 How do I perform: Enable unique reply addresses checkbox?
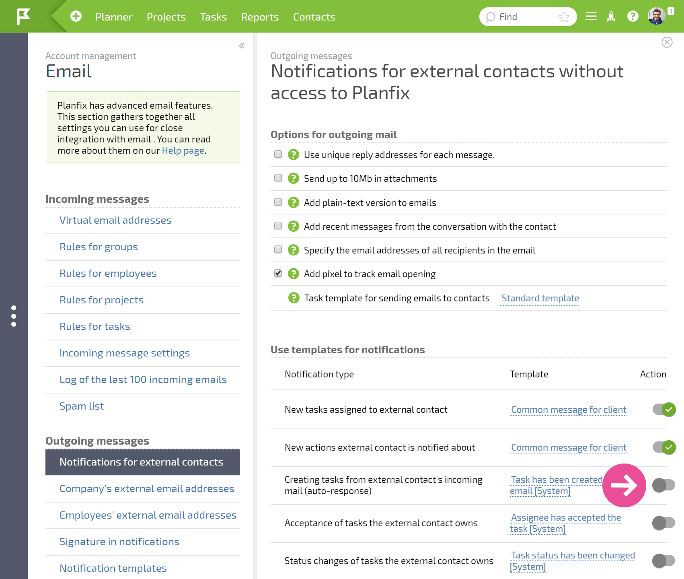[x=278, y=154]
